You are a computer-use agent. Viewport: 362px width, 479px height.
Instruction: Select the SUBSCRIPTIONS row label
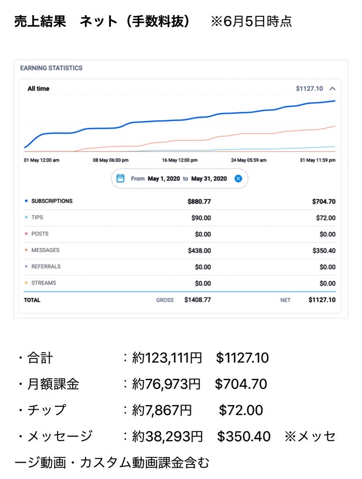pyautogui.click(x=52, y=201)
